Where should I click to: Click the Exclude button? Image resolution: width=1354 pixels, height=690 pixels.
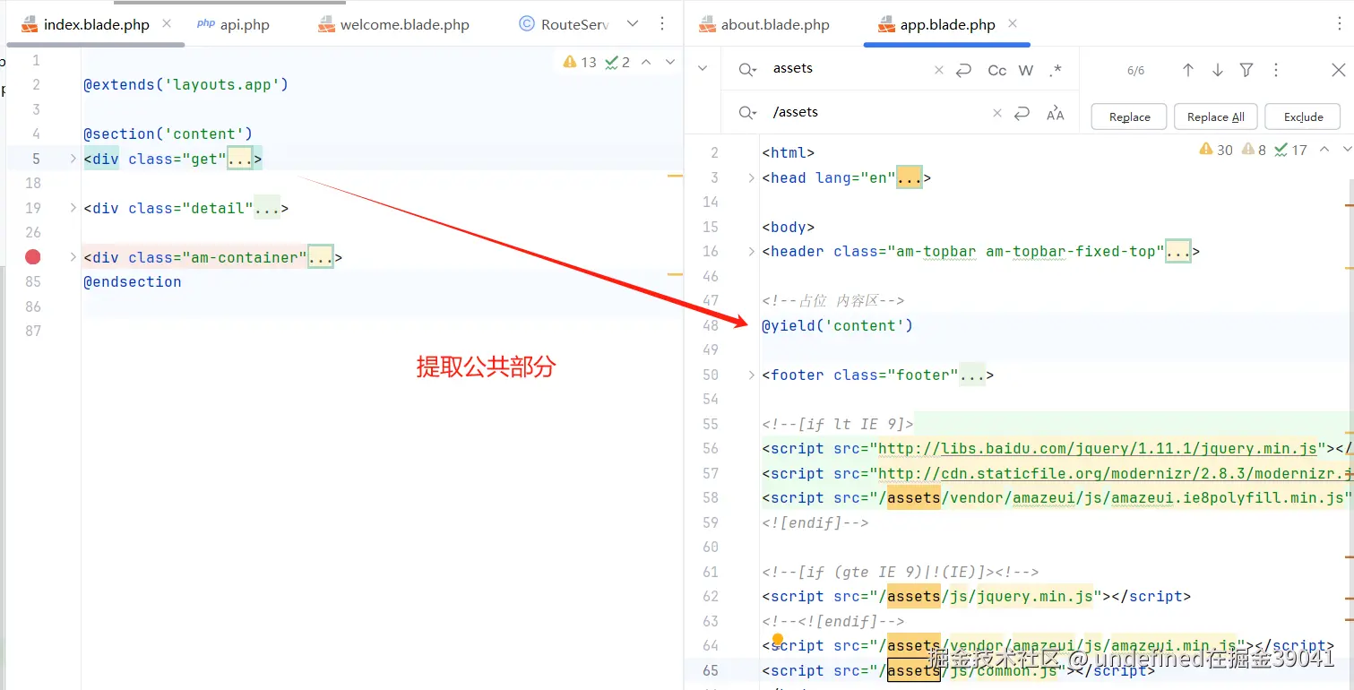[x=1303, y=116]
